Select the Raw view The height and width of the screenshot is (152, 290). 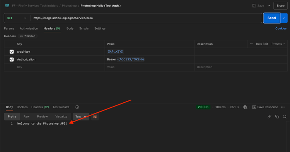click(x=26, y=117)
